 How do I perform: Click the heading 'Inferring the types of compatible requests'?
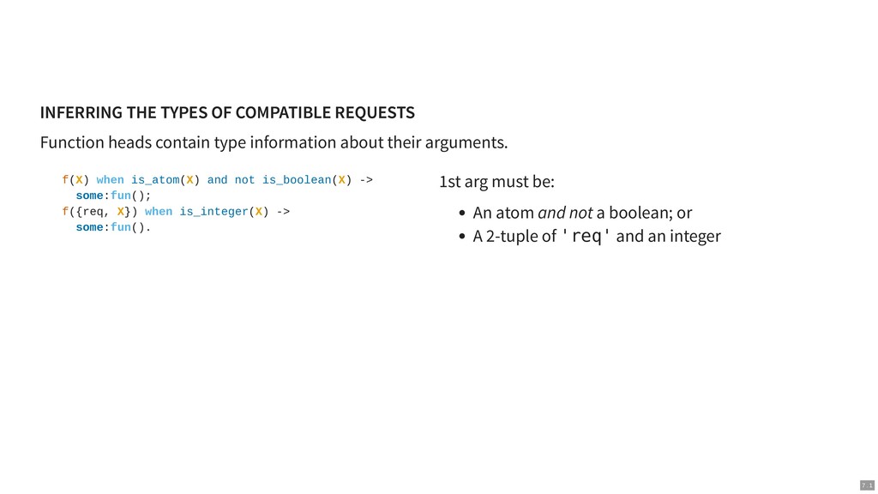click(227, 112)
